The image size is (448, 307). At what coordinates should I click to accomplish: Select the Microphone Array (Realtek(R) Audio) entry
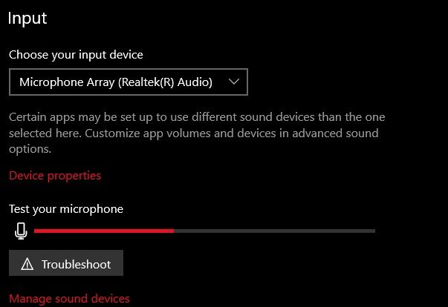pos(116,82)
